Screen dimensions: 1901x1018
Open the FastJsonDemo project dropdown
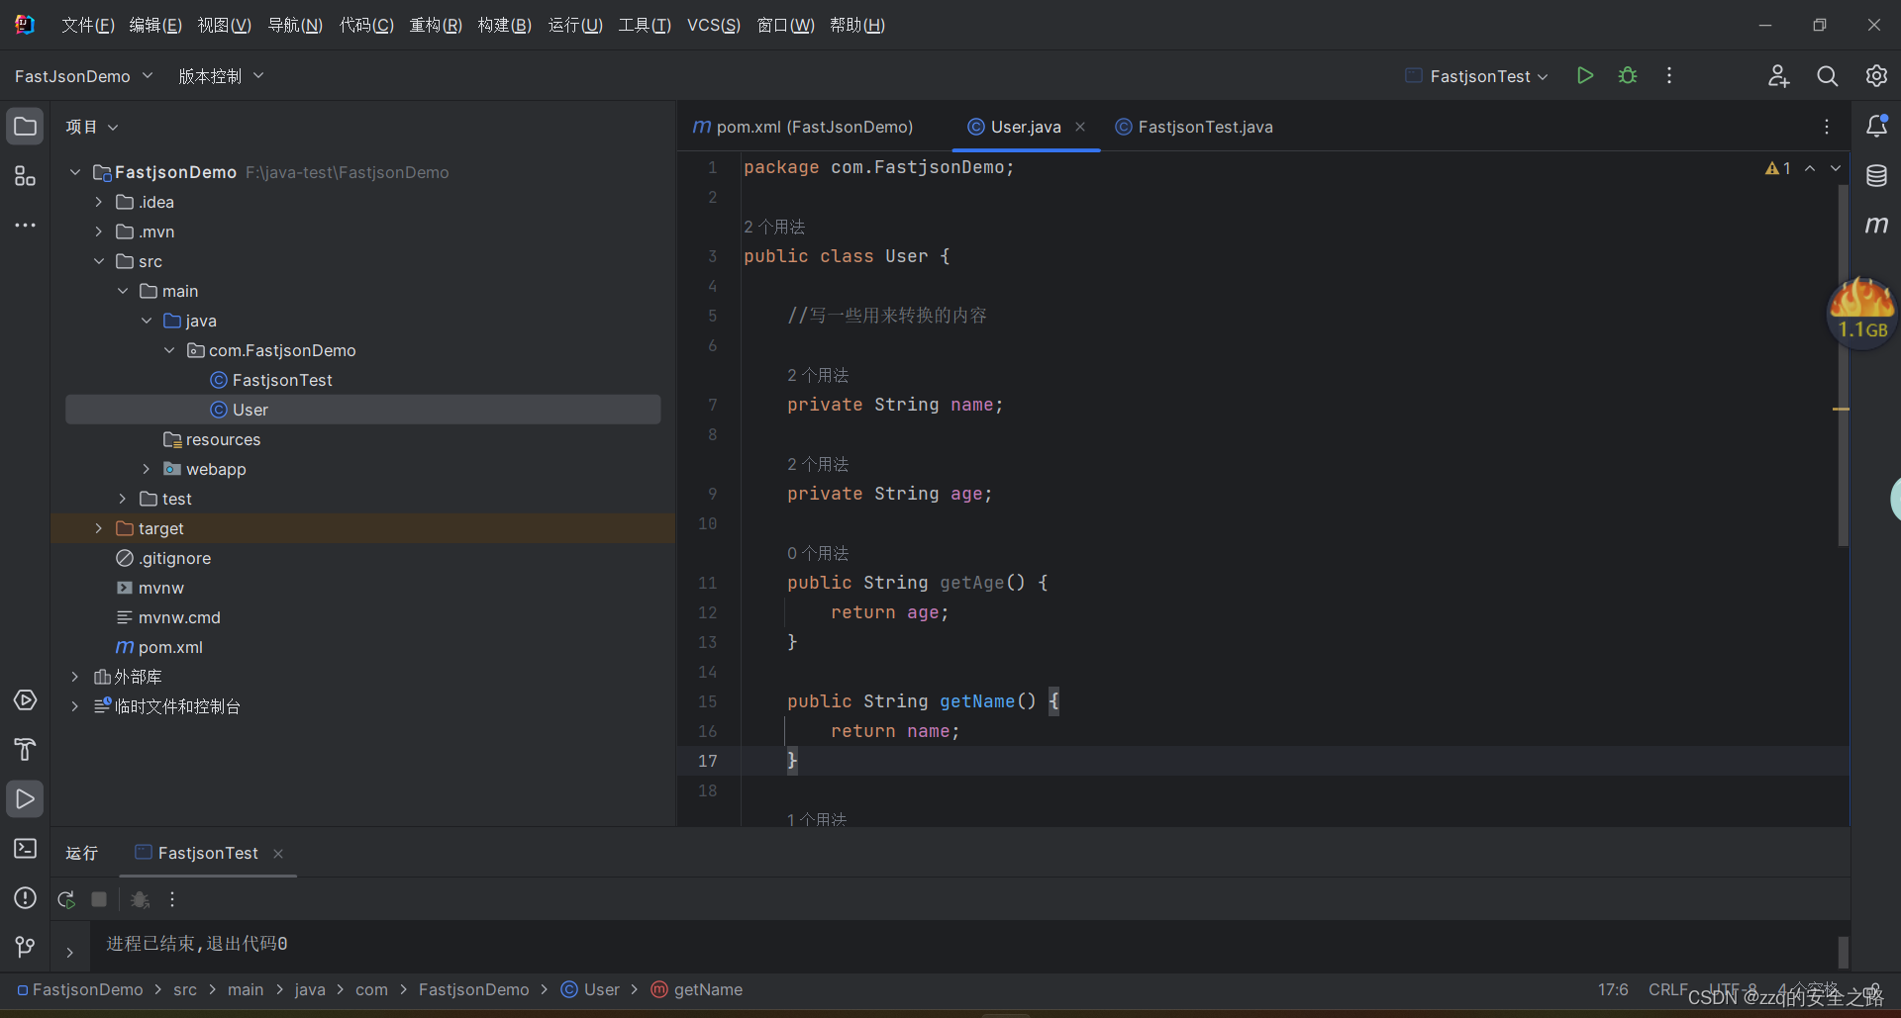[84, 76]
